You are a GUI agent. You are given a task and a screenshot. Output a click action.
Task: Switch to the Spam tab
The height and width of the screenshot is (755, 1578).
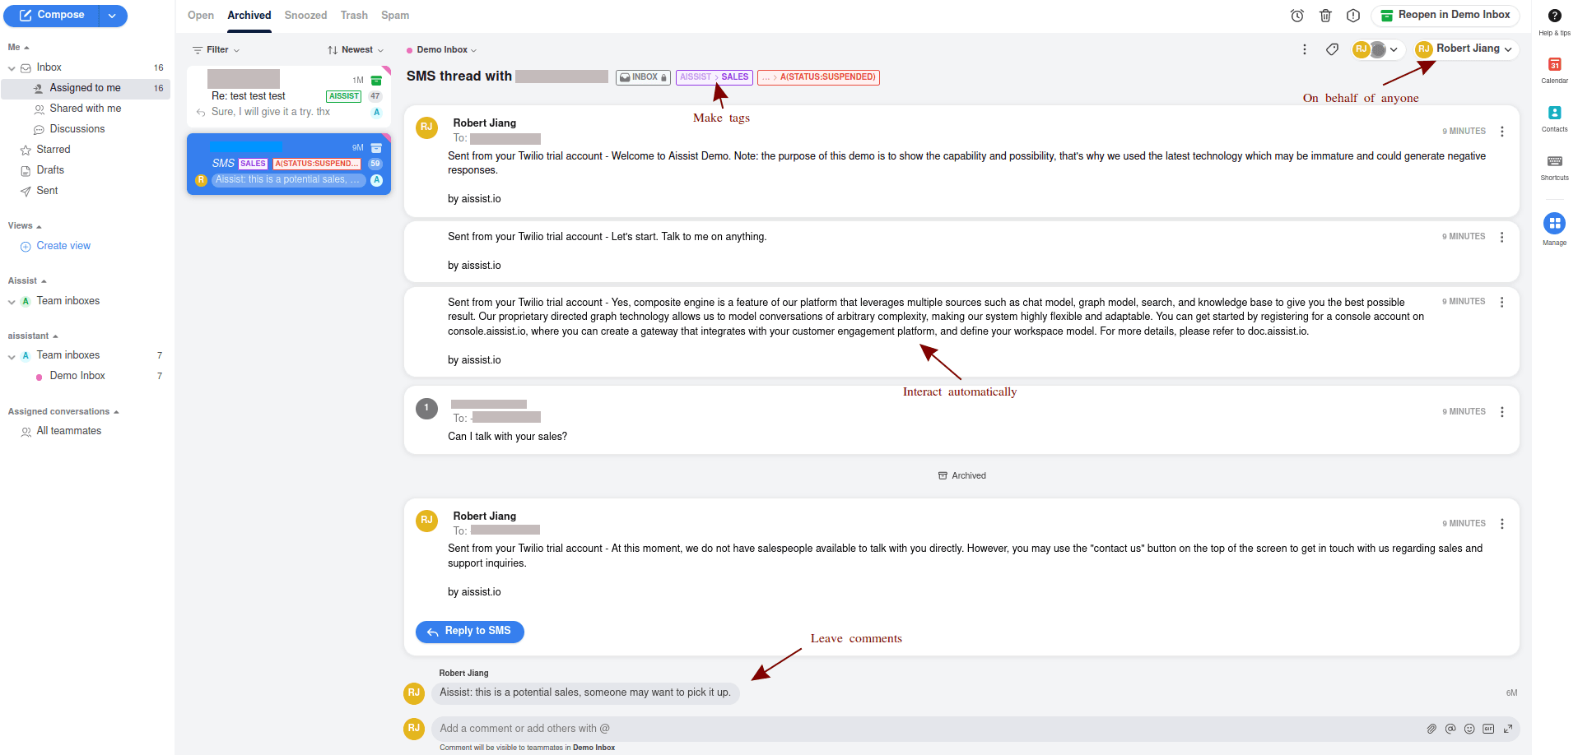[395, 16]
